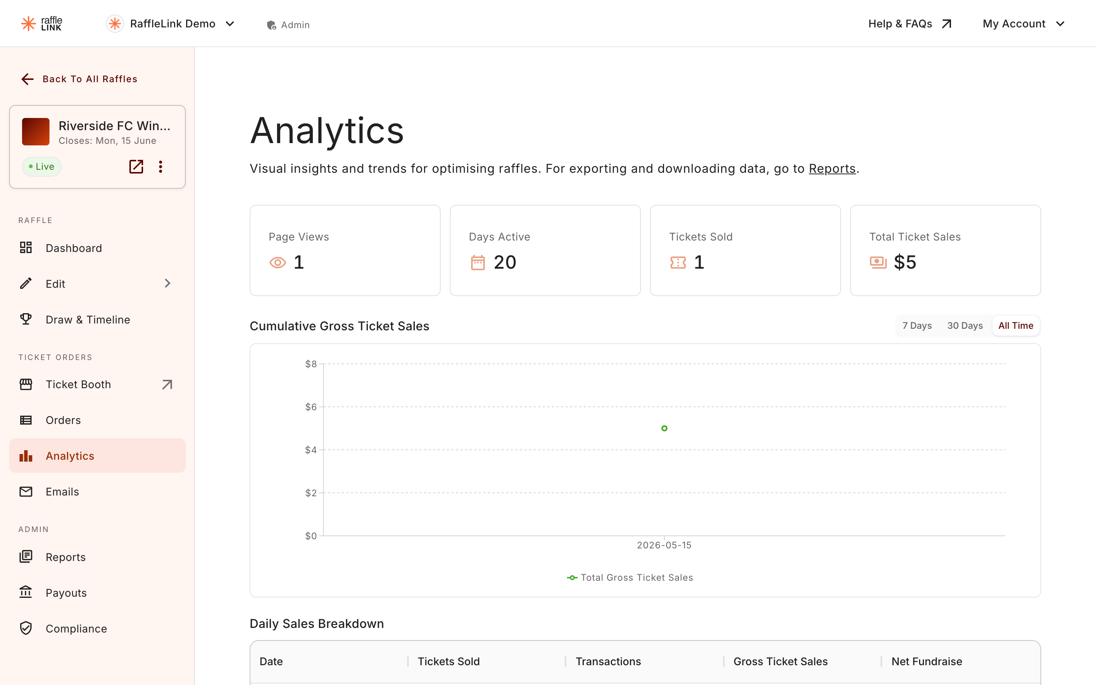
Task: Click the Page Views stat card
Action: click(345, 250)
